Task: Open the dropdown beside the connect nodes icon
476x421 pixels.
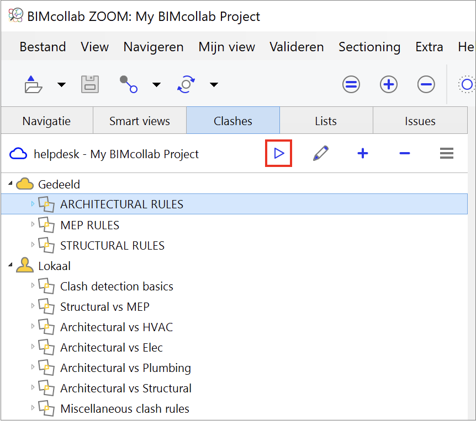Action: tap(156, 84)
